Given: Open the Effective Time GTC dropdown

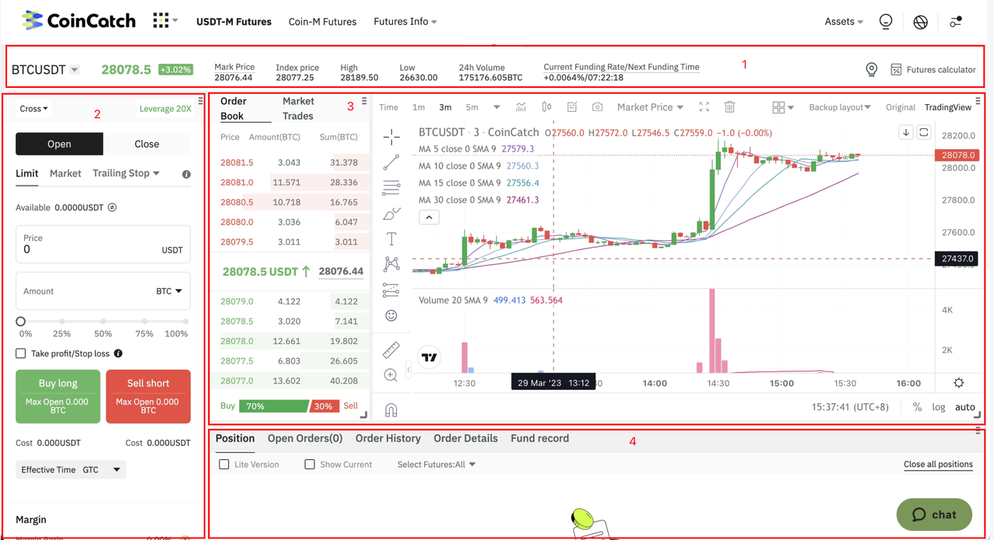Looking at the screenshot, I should (x=71, y=470).
